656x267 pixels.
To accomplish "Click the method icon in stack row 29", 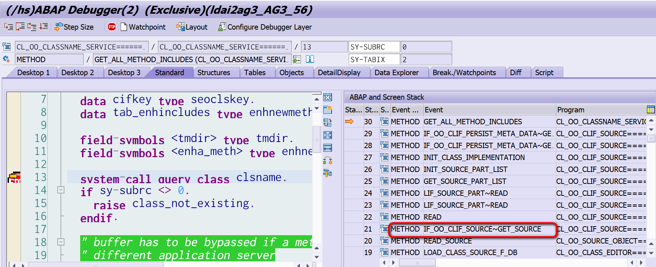I will point(385,133).
